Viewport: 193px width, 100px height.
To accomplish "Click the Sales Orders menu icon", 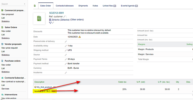I will [x=2, y=27].
